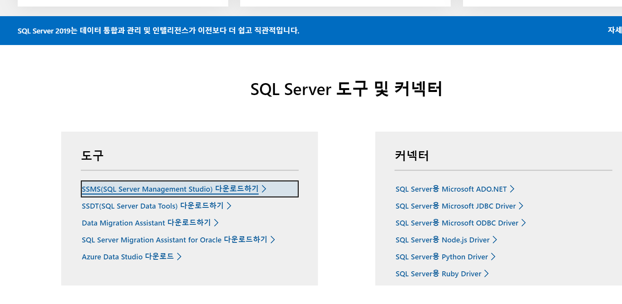The width and height of the screenshot is (622, 304).
Task: Click the SQL Server 도구 및 커넥터 heading
Action: tap(346, 89)
